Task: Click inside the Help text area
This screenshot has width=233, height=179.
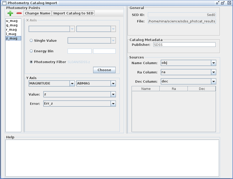Action: (x=112, y=158)
